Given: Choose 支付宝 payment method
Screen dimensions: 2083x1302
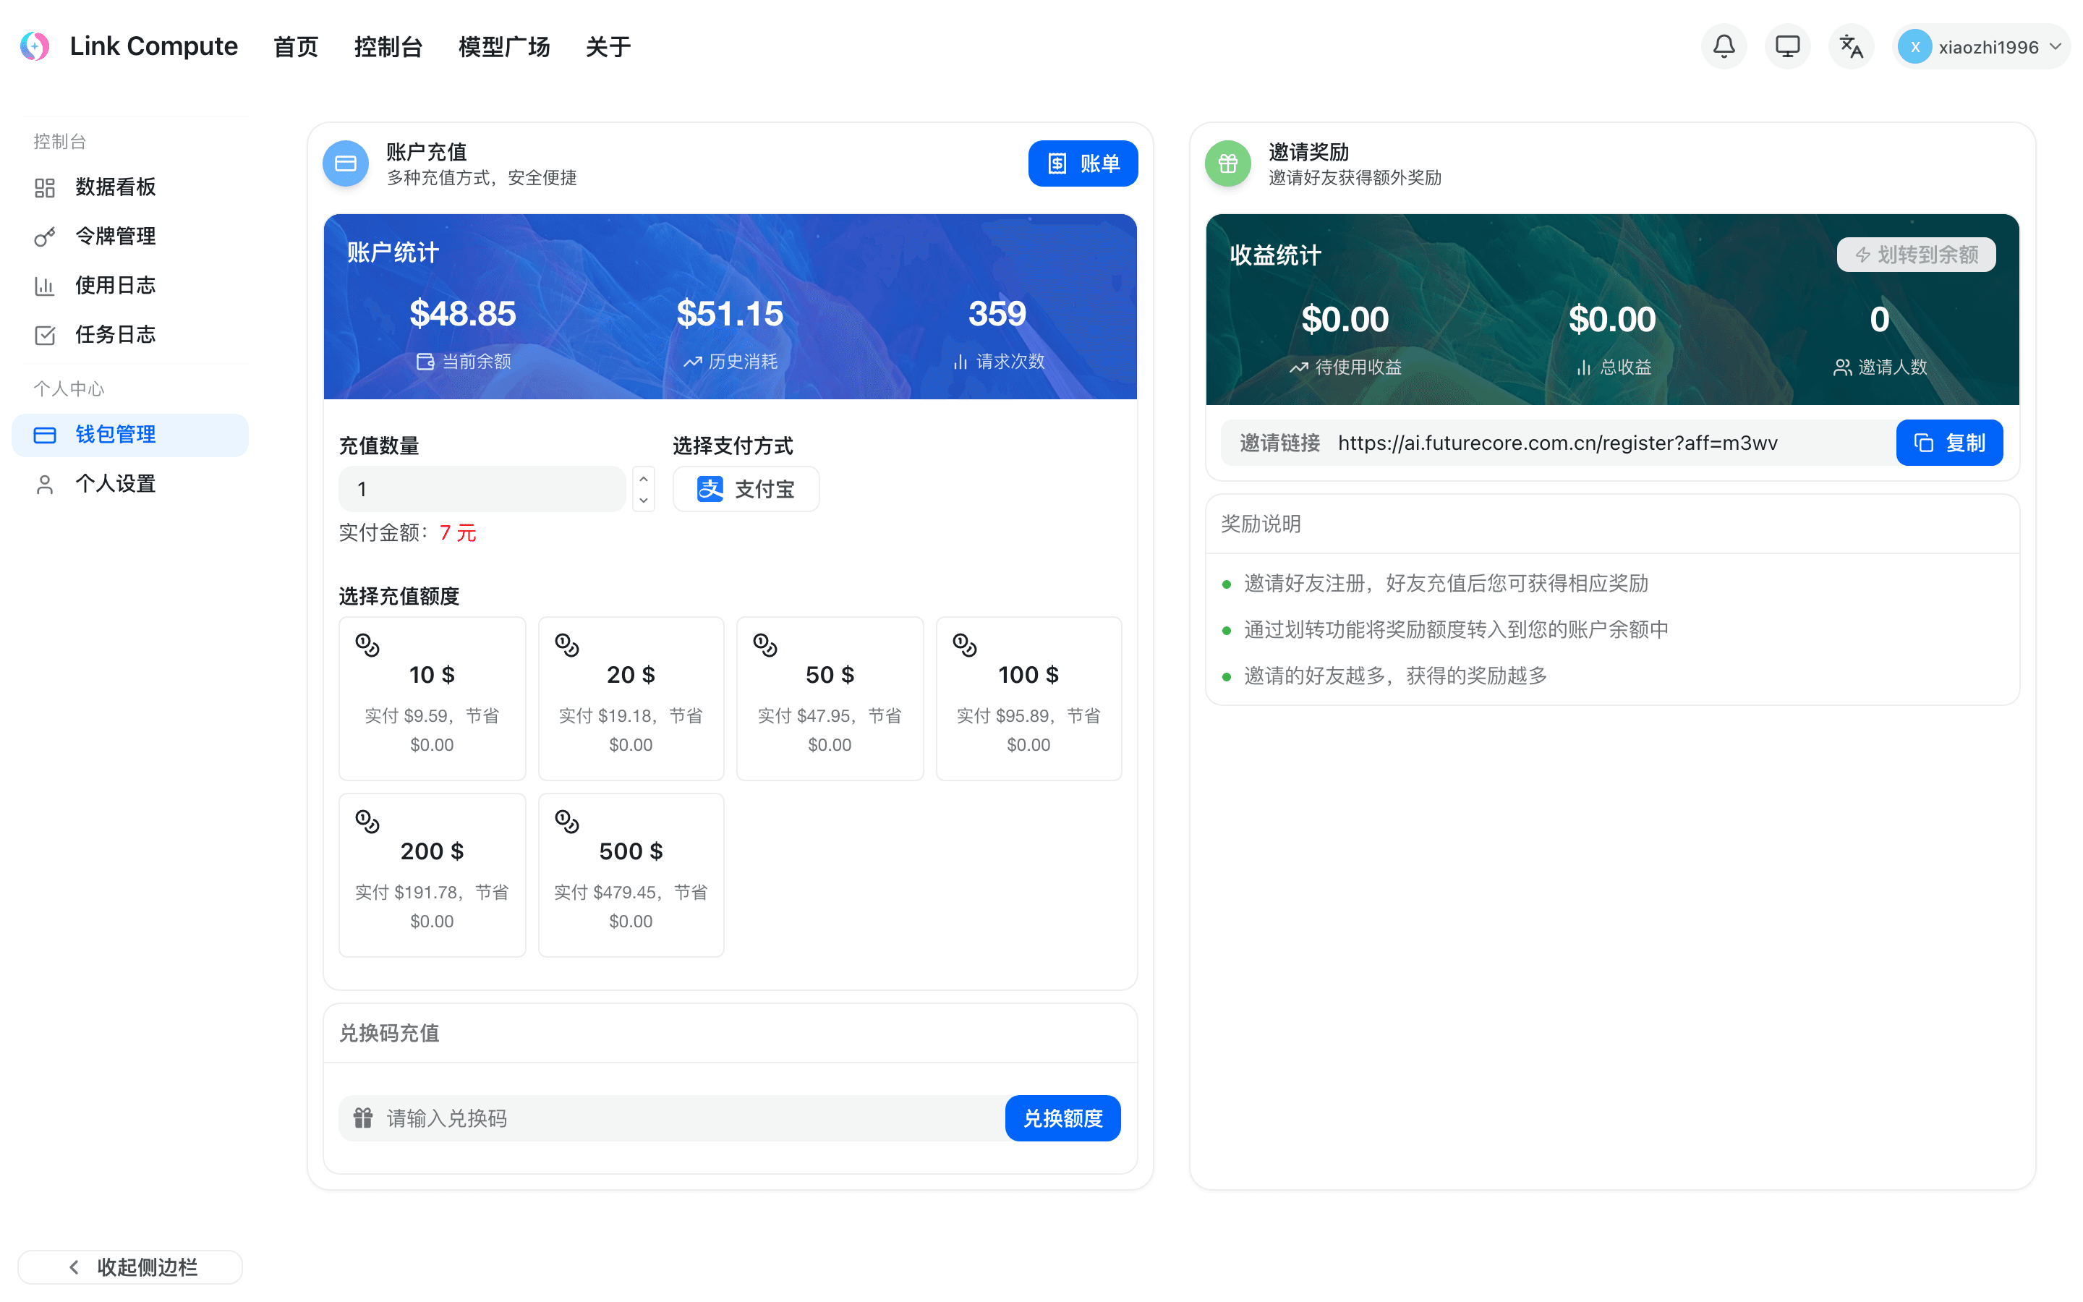Looking at the screenshot, I should point(746,489).
